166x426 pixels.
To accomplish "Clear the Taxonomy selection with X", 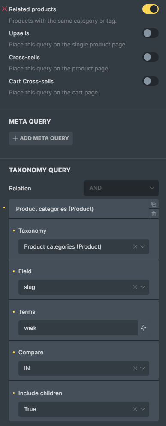I will click(x=135, y=246).
